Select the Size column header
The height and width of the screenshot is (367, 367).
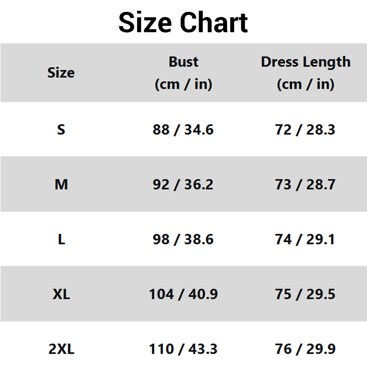[61, 72]
